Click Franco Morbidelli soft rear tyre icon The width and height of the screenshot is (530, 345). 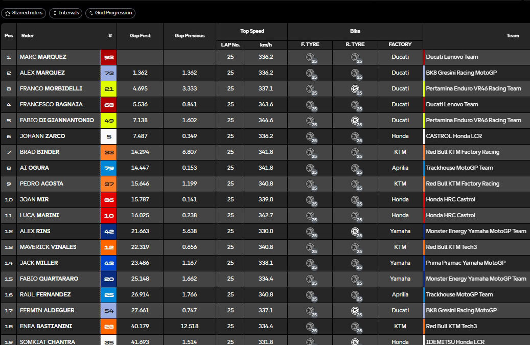point(356,89)
